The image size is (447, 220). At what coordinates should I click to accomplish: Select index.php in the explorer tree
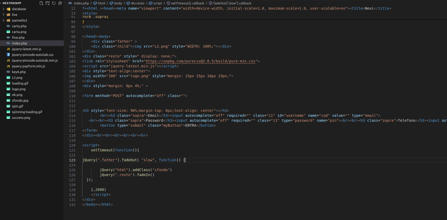click(32, 43)
